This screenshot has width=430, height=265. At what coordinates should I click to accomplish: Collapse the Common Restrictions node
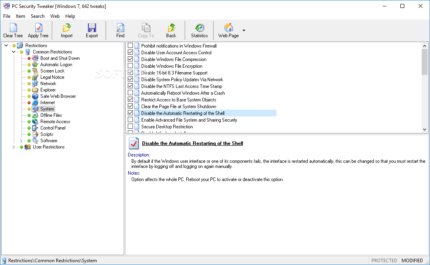tap(13, 52)
